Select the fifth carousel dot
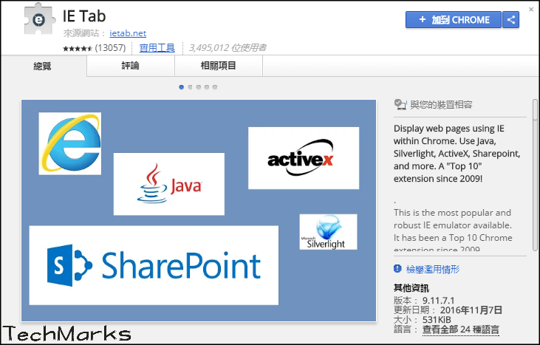This screenshot has height=345, width=540. (x=215, y=87)
